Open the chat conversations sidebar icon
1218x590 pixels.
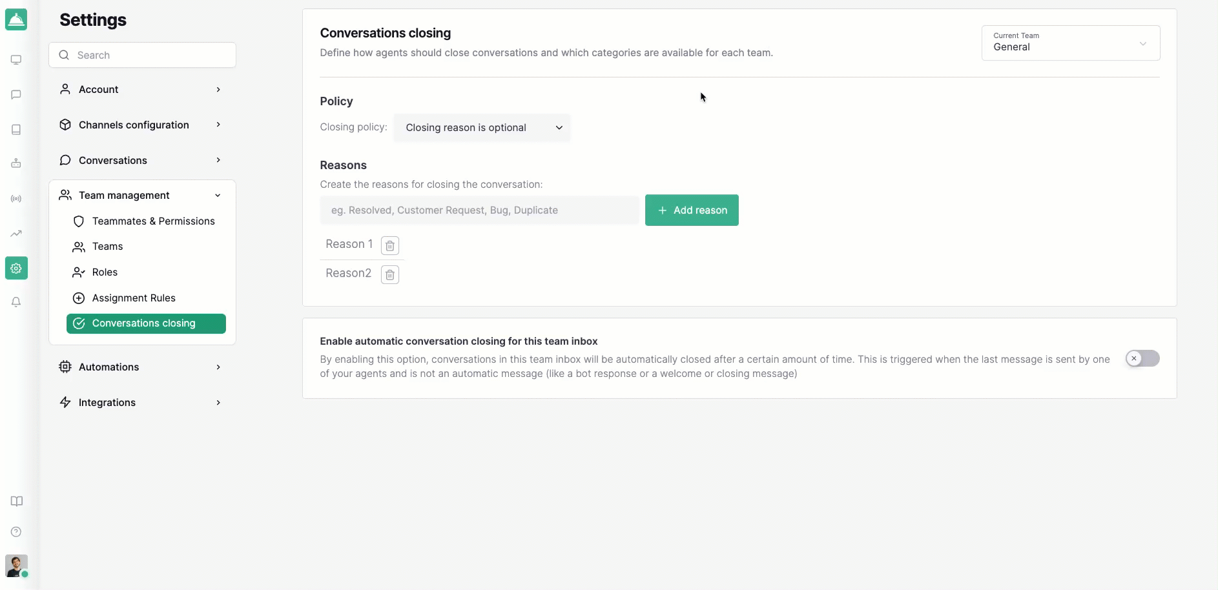click(16, 95)
